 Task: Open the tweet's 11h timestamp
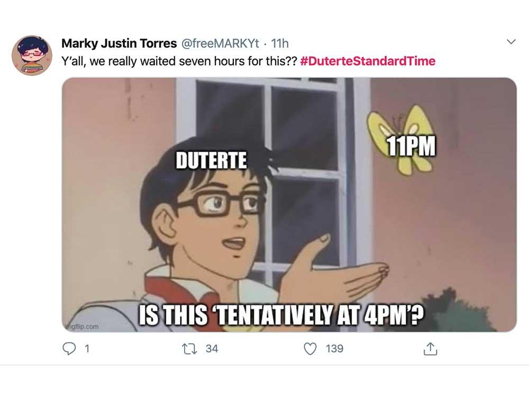(279, 43)
